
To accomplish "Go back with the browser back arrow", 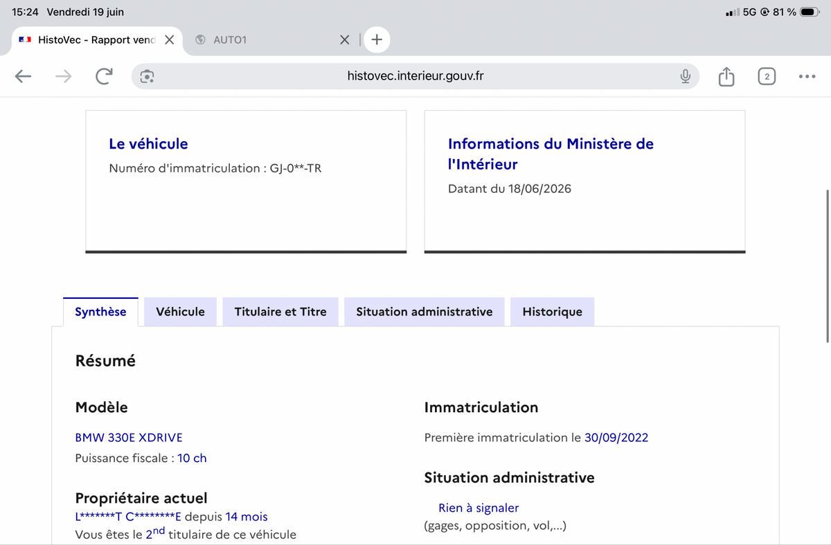I will (x=23, y=77).
